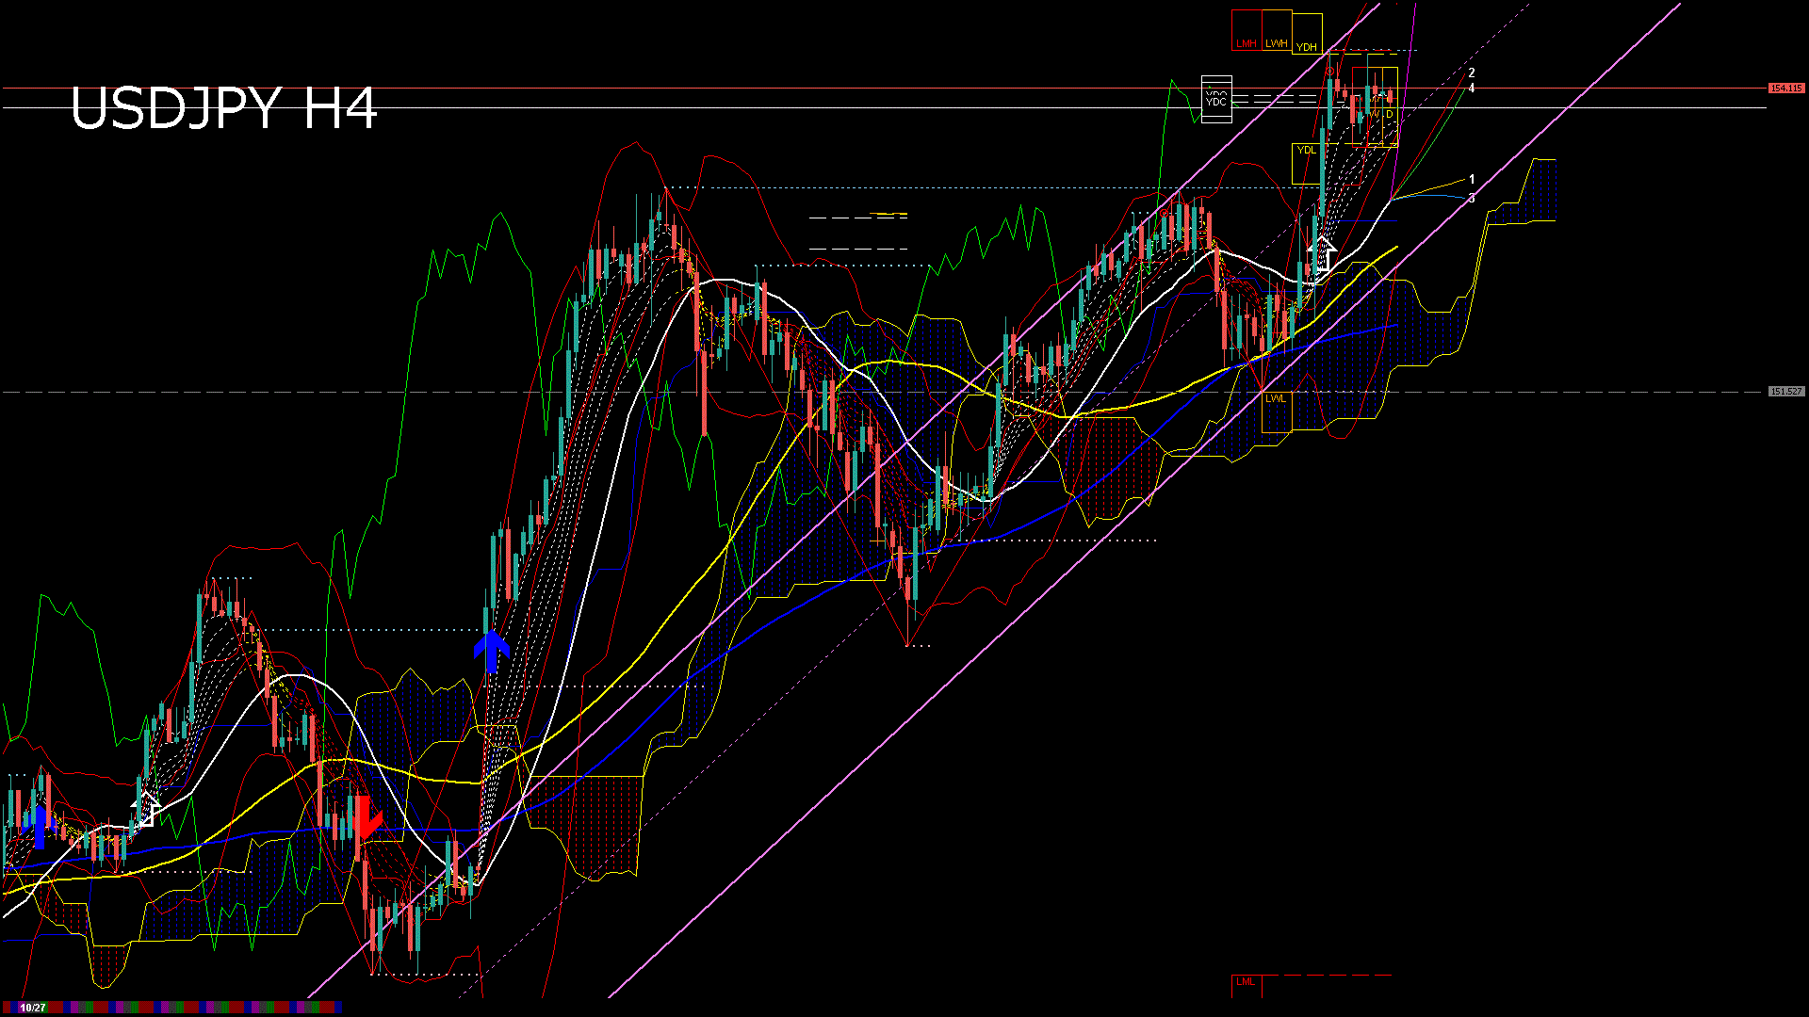The image size is (1809, 1017).
Task: Click the red circle marker at the candle high
Action: coord(1329,72)
